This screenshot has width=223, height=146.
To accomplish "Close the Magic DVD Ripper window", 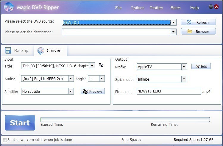I will click(x=216, y=7).
